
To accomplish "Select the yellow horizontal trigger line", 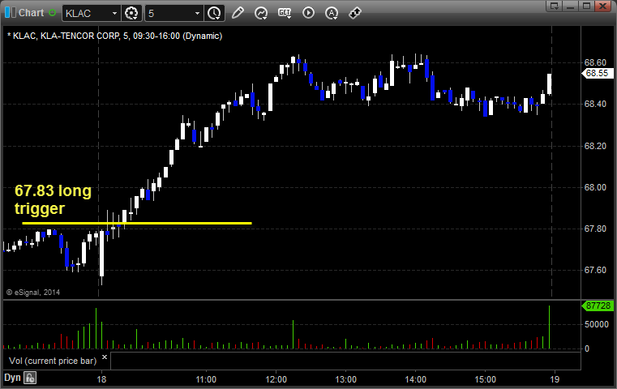I will 137,223.
